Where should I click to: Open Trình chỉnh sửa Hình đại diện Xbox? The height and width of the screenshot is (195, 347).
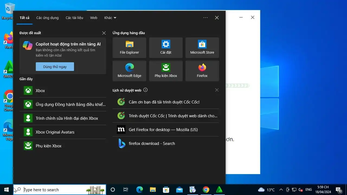(x=63, y=118)
